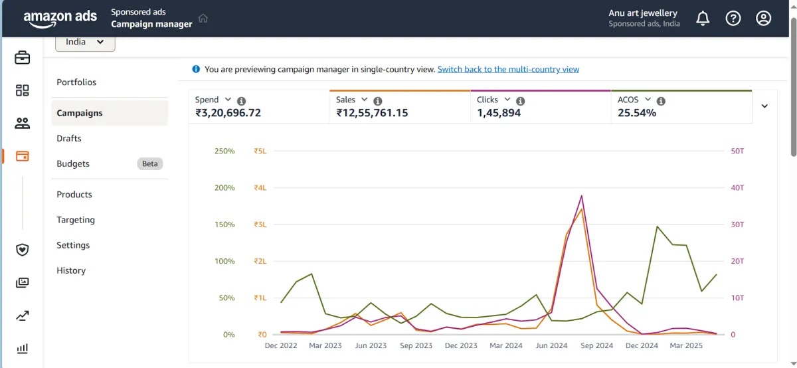Open the Sales metric selector chevron
Image resolution: width=797 pixels, height=368 pixels.
coord(364,100)
